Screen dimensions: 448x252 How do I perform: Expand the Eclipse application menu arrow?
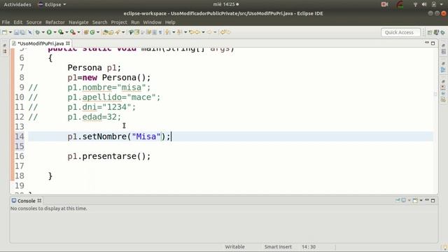click(64, 5)
